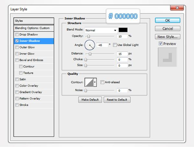This screenshot has height=147, width=194.
Task: Click the Opacity slider handle
Action: 89,37
